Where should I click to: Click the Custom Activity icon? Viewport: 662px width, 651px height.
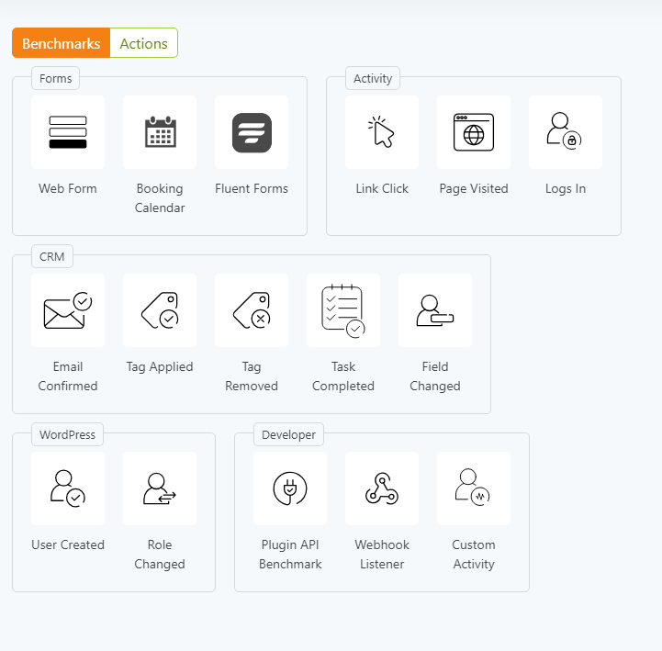pyautogui.click(x=474, y=488)
